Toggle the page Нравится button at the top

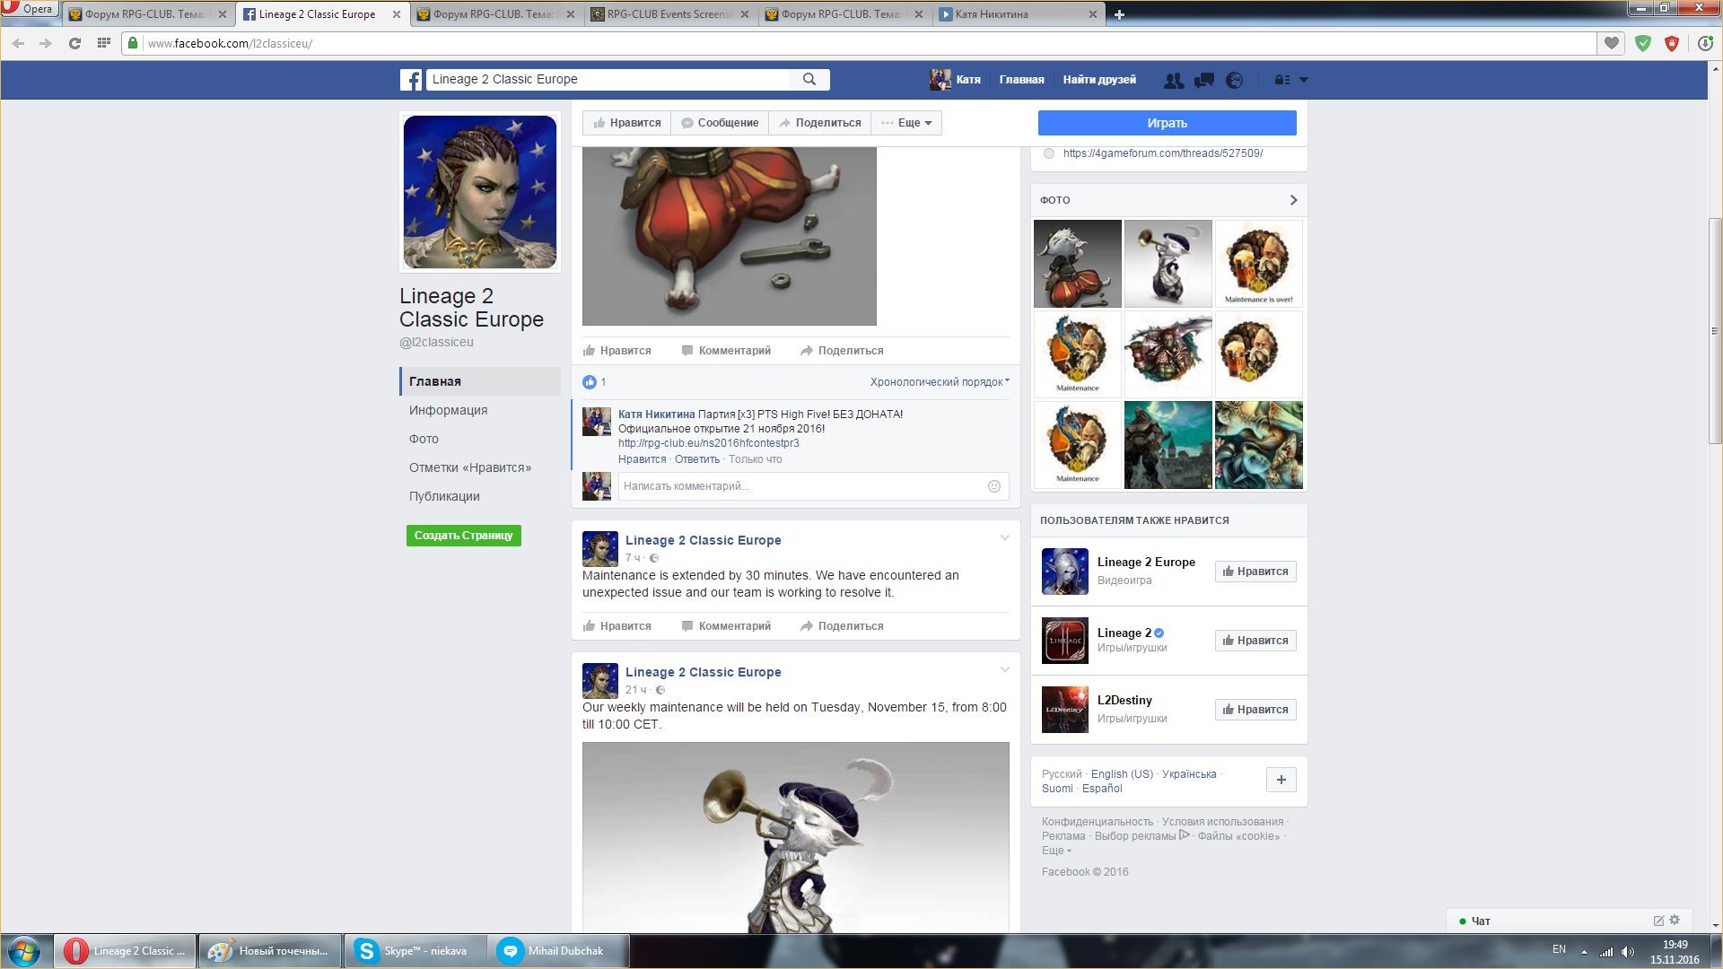pos(626,123)
